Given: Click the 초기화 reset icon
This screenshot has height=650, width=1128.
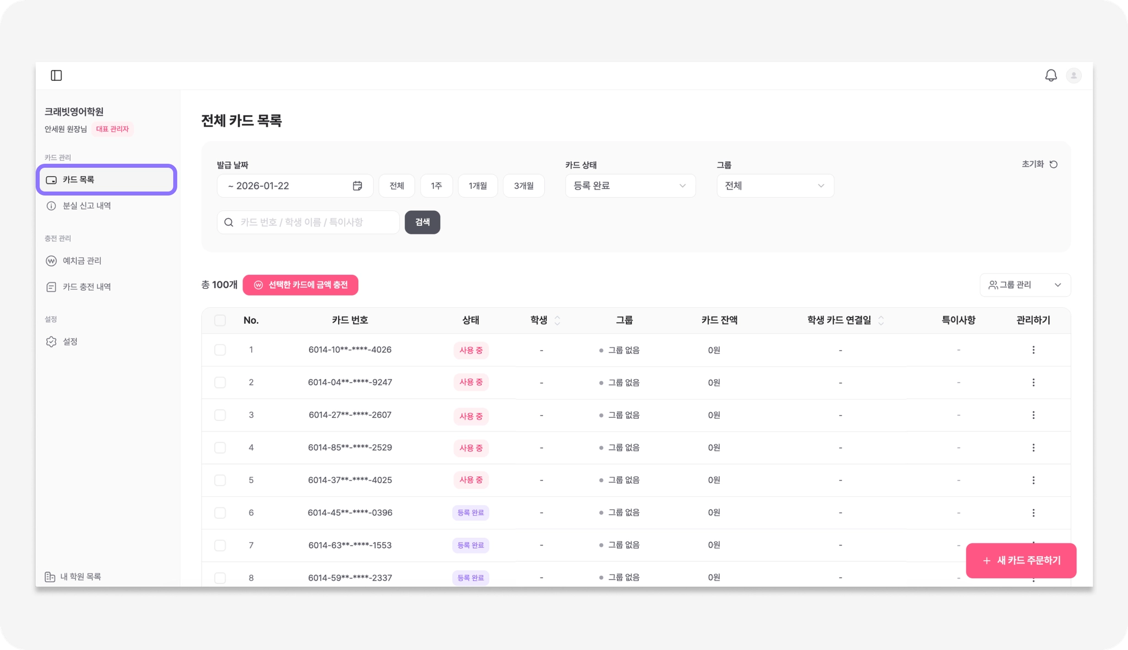Looking at the screenshot, I should click(1053, 165).
